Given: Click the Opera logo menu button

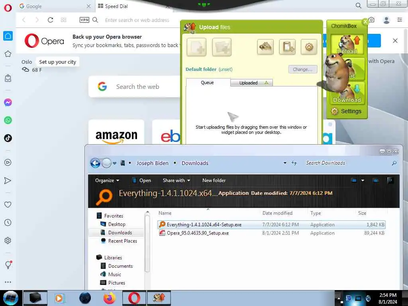Looking at the screenshot, I should [x=8, y=8].
